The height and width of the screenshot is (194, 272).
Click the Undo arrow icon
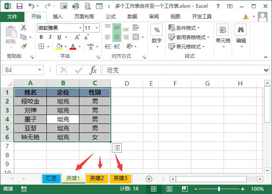31,6
